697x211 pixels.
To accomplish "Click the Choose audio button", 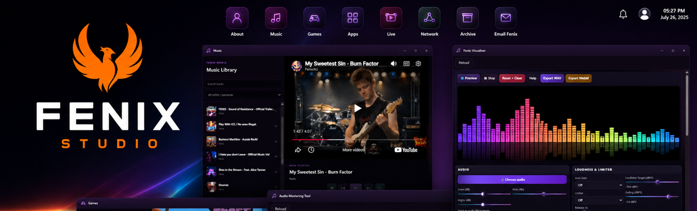I will point(512,180).
